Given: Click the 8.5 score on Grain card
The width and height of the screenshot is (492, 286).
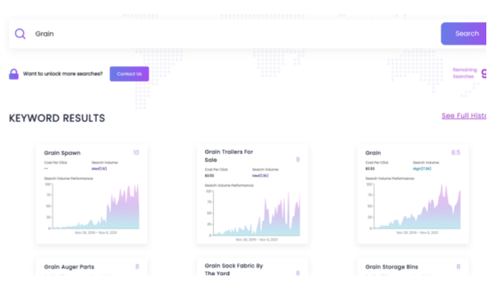Looking at the screenshot, I should pyautogui.click(x=456, y=153).
